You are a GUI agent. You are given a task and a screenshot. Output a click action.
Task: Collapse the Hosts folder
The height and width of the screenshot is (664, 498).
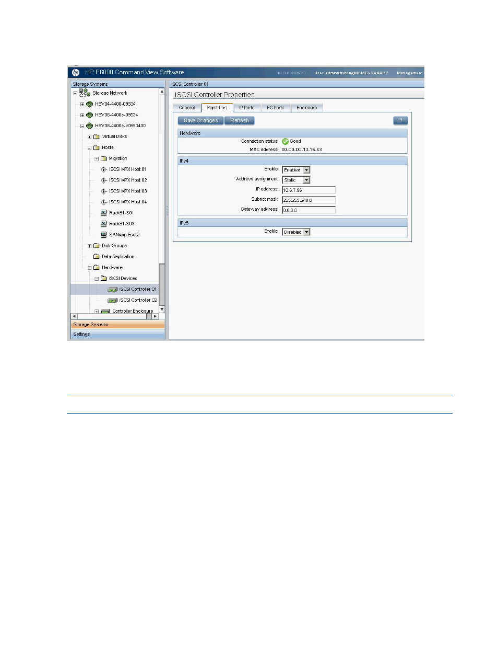click(x=89, y=148)
